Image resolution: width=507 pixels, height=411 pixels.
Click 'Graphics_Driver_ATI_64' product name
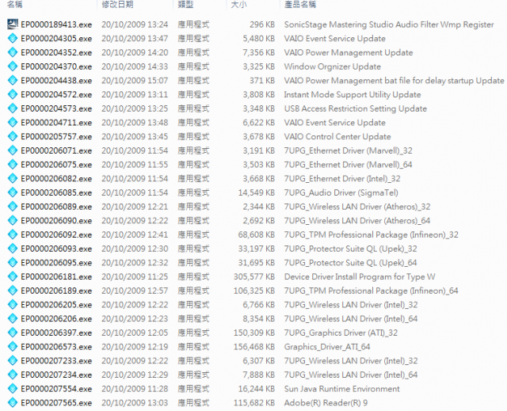(x=327, y=347)
